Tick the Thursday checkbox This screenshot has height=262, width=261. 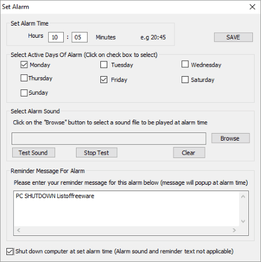24,78
